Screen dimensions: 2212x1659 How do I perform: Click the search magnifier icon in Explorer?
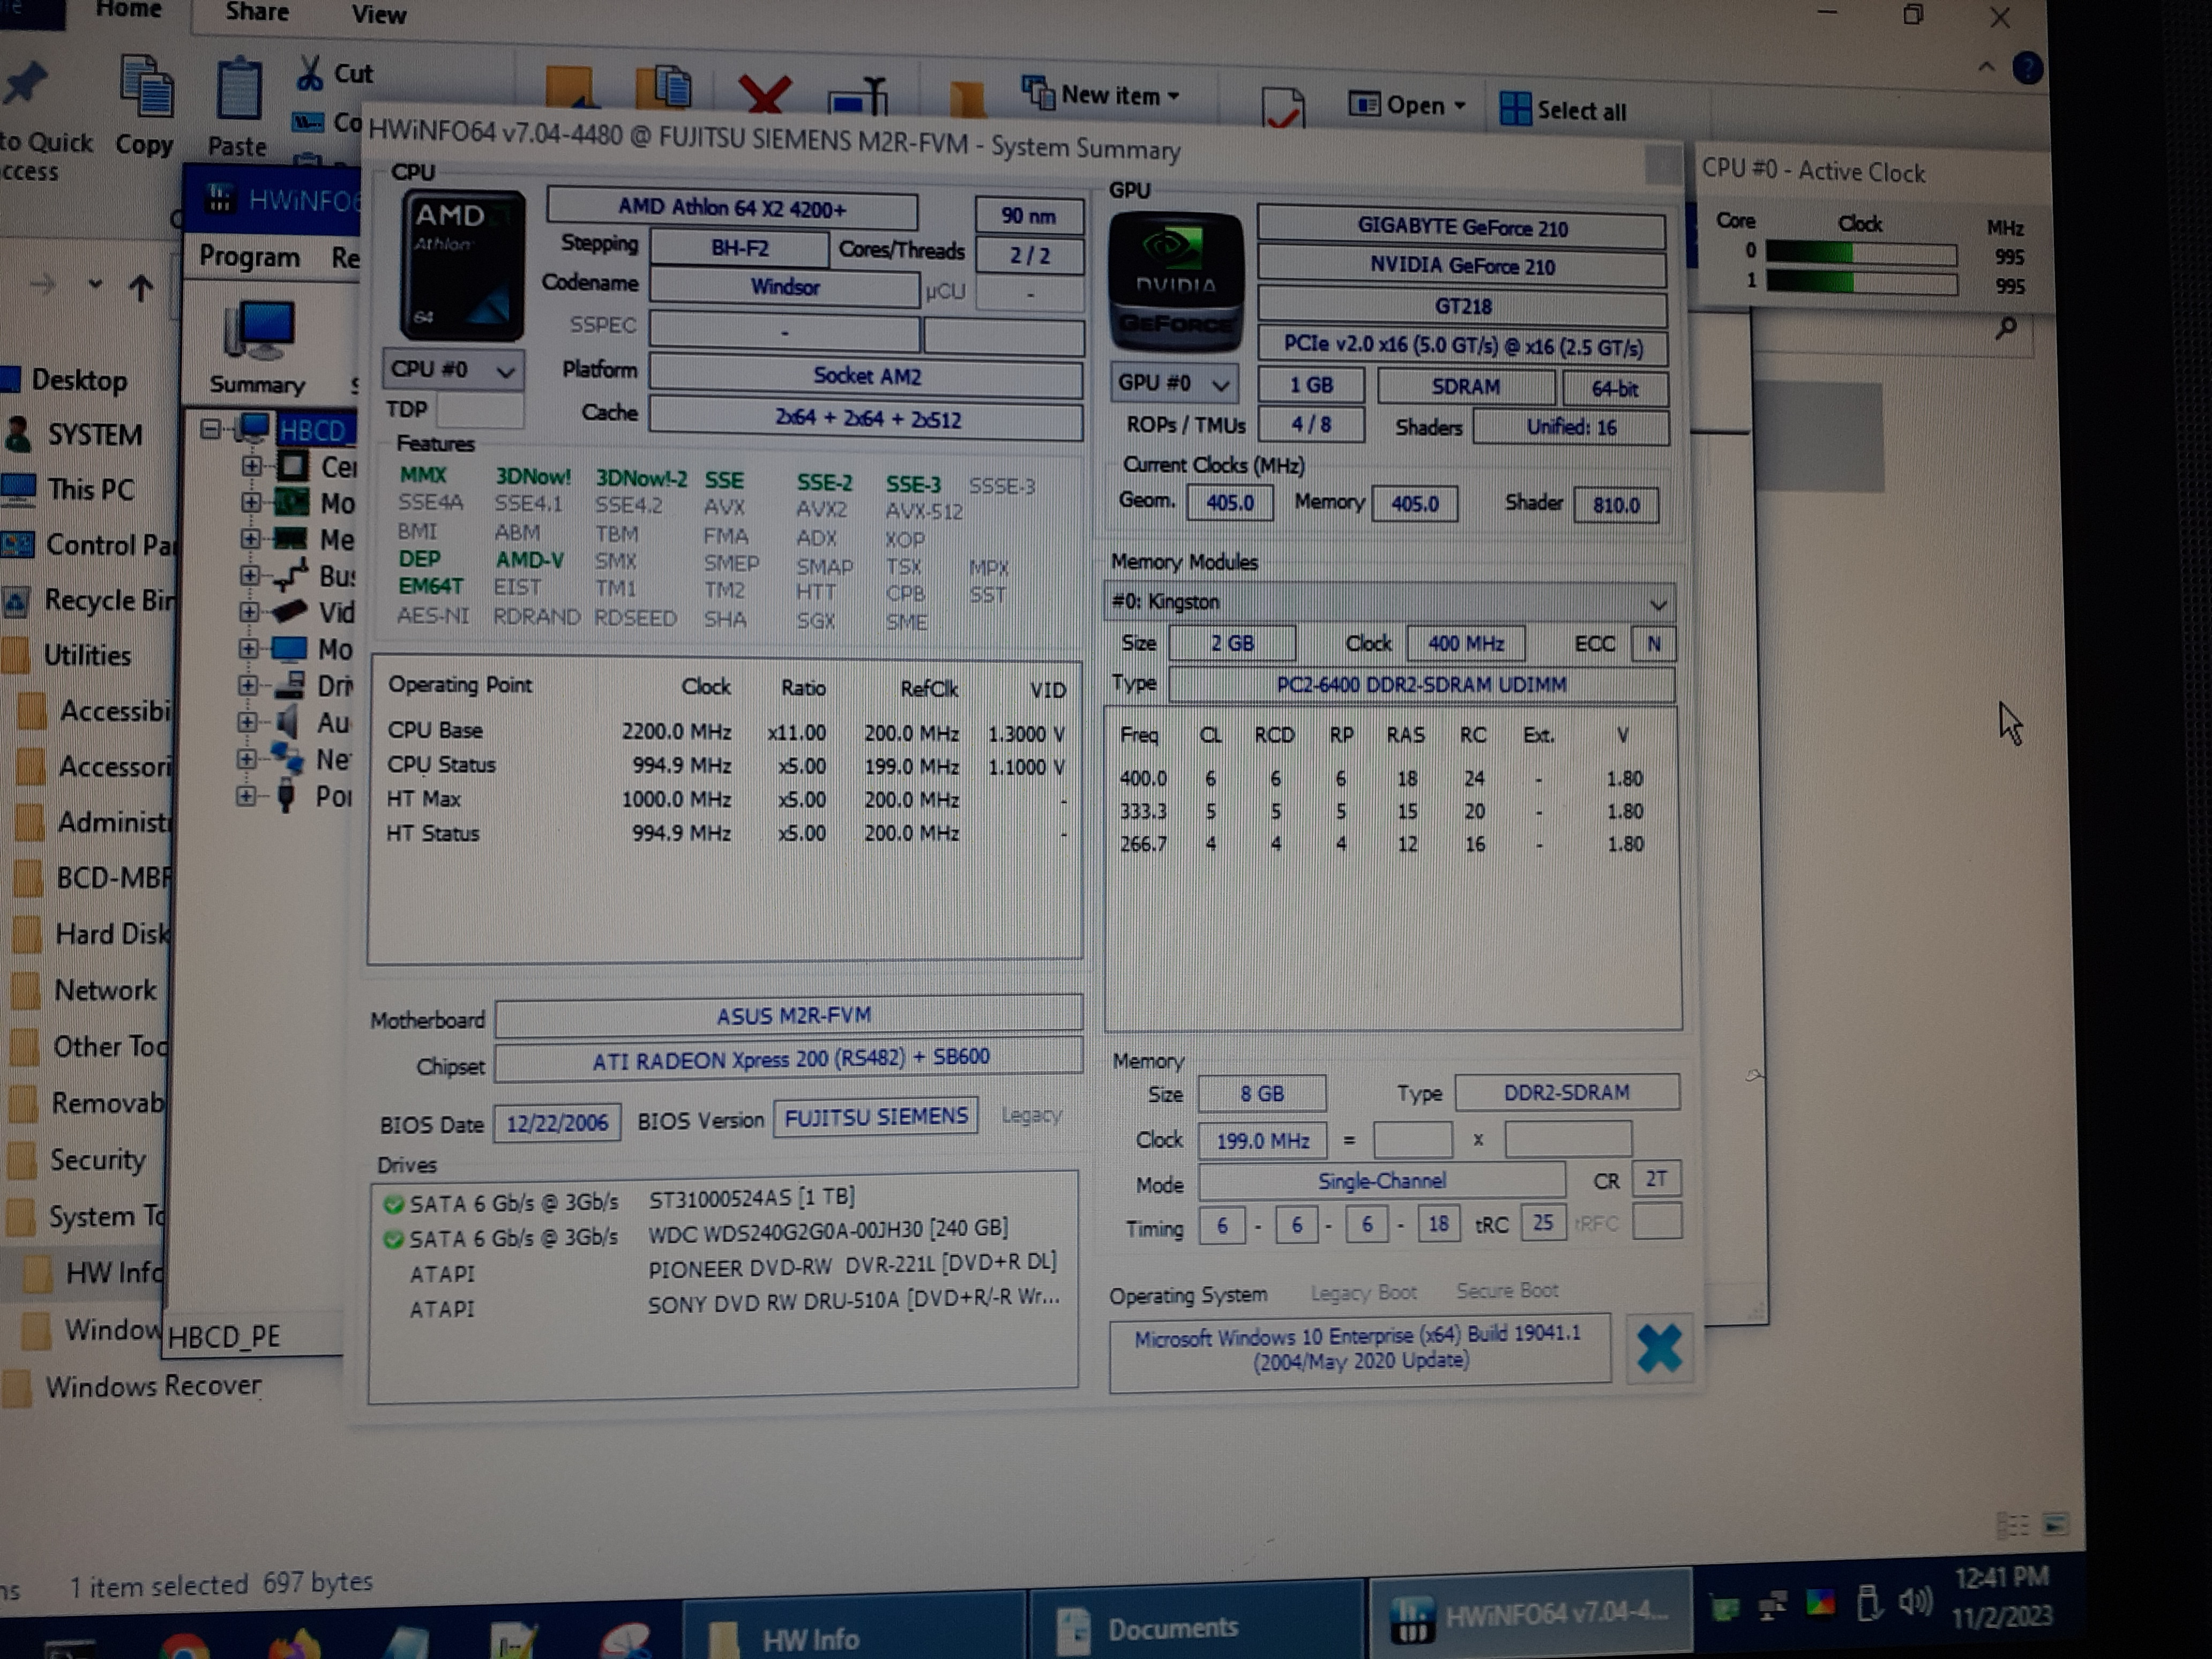[x=2005, y=328]
